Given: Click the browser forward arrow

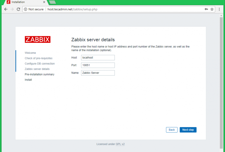Looking at the screenshot, I should (x=12, y=9).
